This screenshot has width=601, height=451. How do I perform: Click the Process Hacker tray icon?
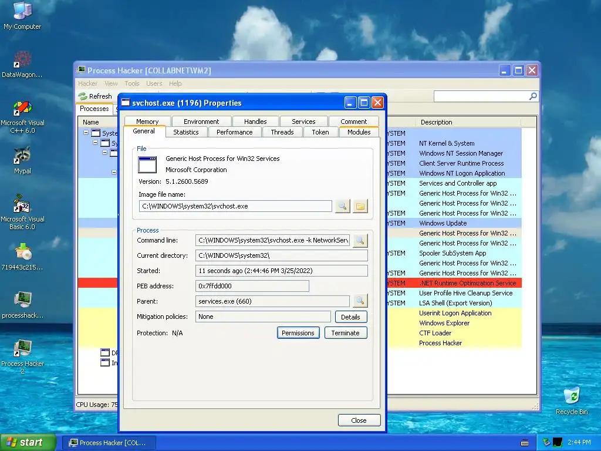pos(558,443)
